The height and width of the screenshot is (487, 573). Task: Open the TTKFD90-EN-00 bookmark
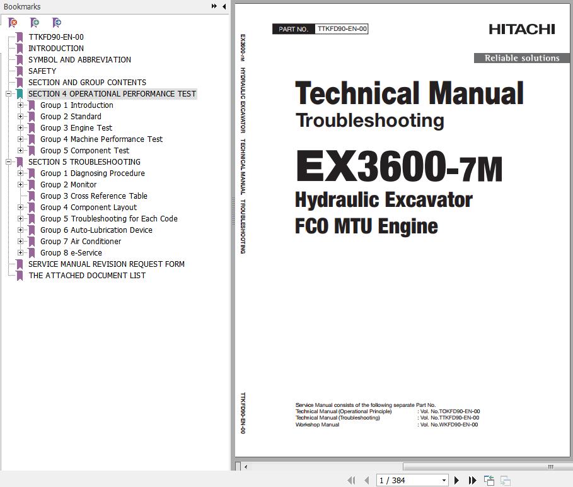coord(56,37)
